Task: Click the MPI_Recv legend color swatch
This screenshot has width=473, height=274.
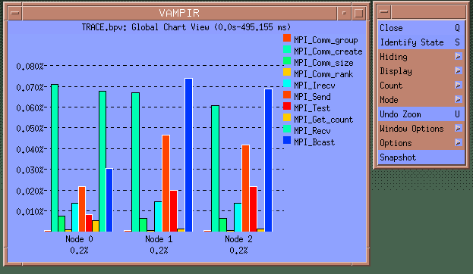Action: (287, 129)
